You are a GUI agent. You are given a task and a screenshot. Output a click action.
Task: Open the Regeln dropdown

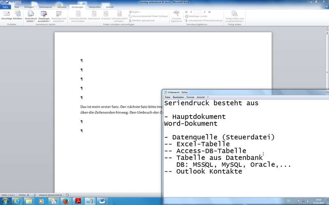(135, 12)
